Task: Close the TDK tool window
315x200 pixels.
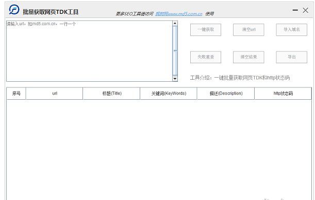Action: (x=305, y=10)
